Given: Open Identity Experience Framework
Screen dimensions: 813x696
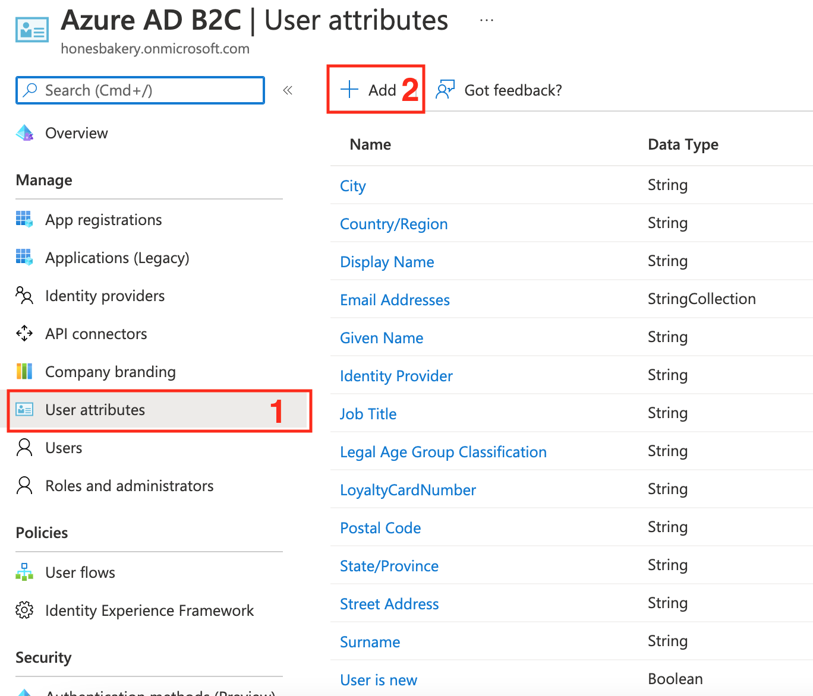Looking at the screenshot, I should tap(150, 610).
